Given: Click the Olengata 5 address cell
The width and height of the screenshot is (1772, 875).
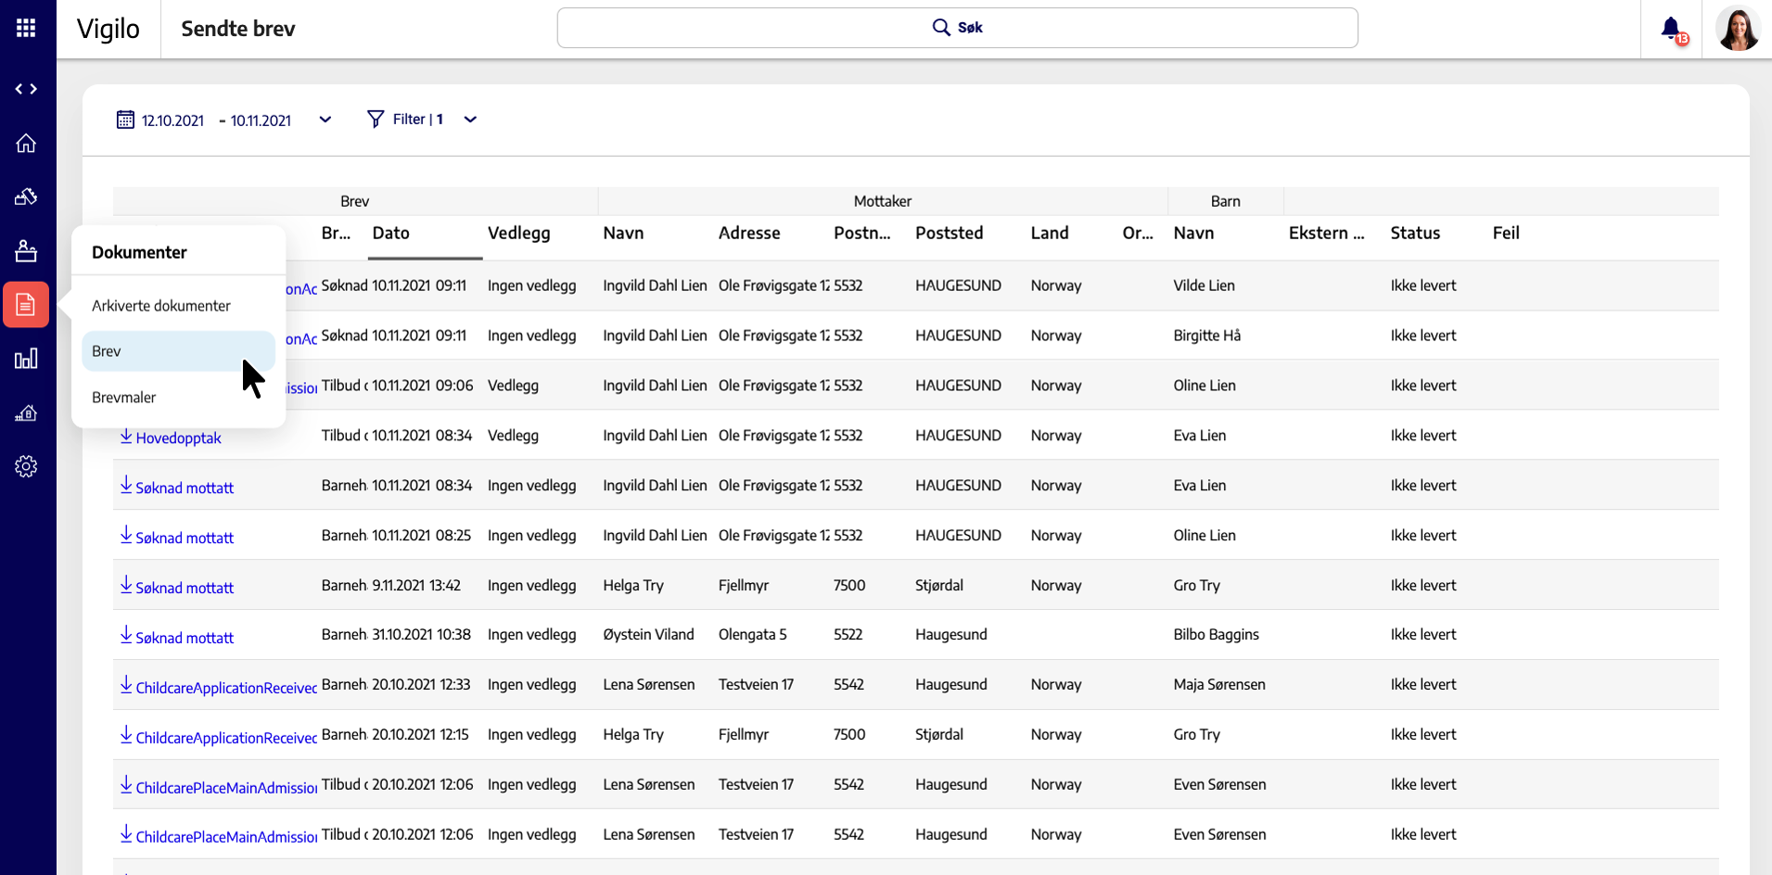Looking at the screenshot, I should click(x=752, y=635).
